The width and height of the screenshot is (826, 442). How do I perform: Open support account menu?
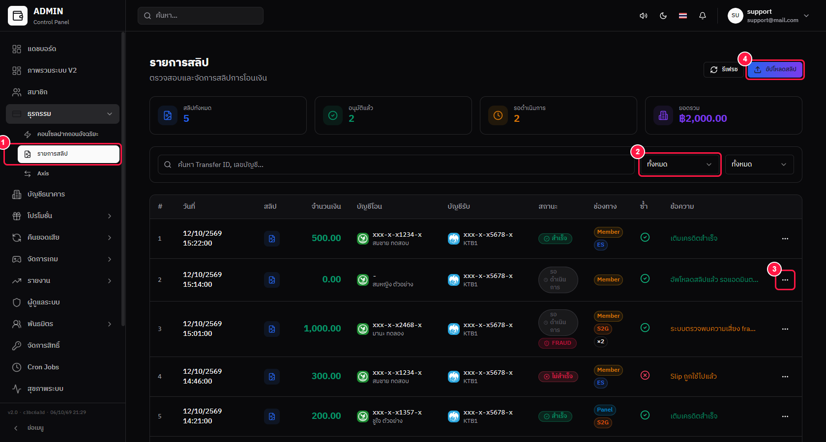pos(768,16)
